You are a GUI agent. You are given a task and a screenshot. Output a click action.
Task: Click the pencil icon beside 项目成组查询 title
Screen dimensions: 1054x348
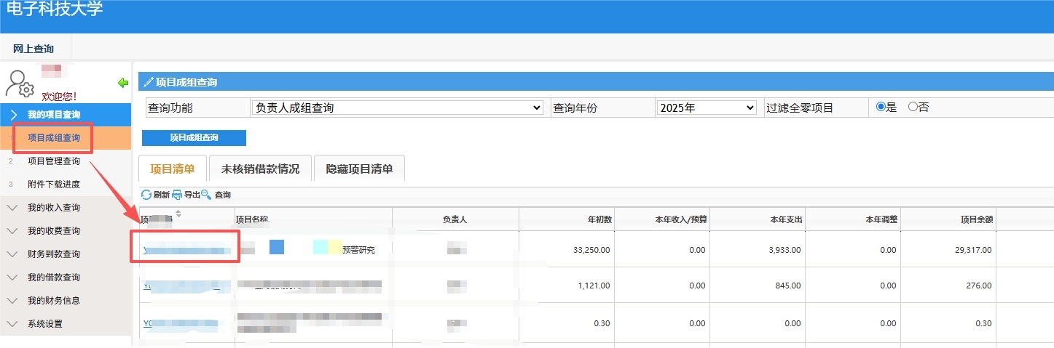(x=148, y=82)
